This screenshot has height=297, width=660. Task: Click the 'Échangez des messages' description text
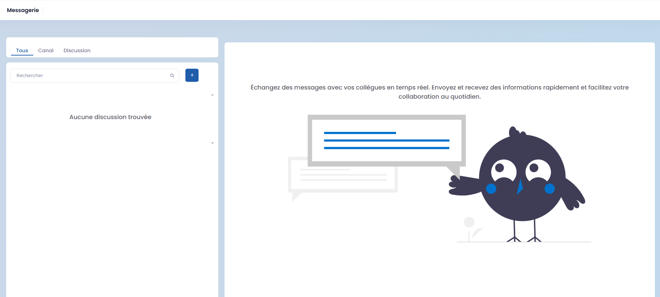click(440, 92)
